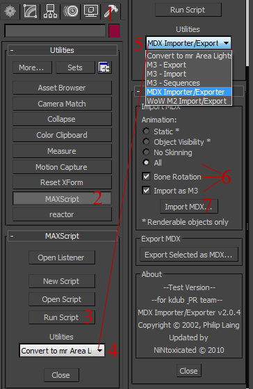Select the No Skinning radio button
253x389 pixels.
pyautogui.click(x=146, y=152)
